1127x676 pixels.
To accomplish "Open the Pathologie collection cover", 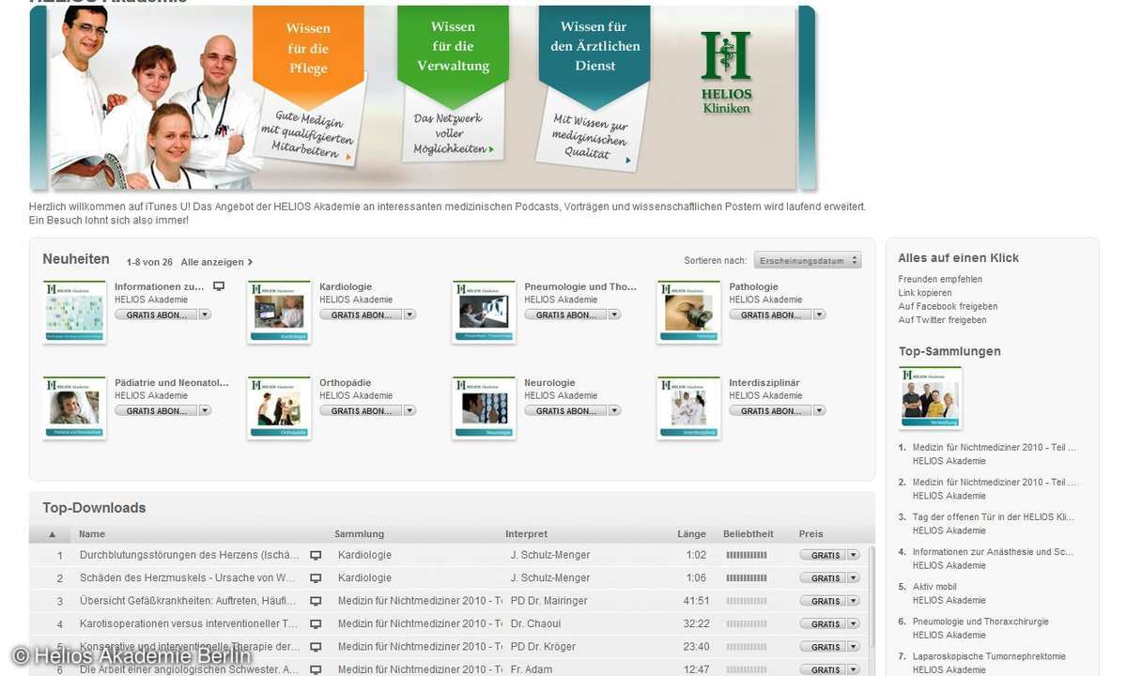I will [688, 311].
